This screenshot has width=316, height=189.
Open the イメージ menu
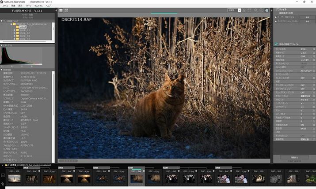tap(28, 6)
